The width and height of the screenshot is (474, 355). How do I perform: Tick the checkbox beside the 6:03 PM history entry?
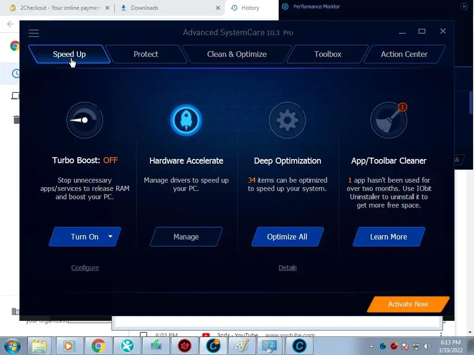pos(143,335)
